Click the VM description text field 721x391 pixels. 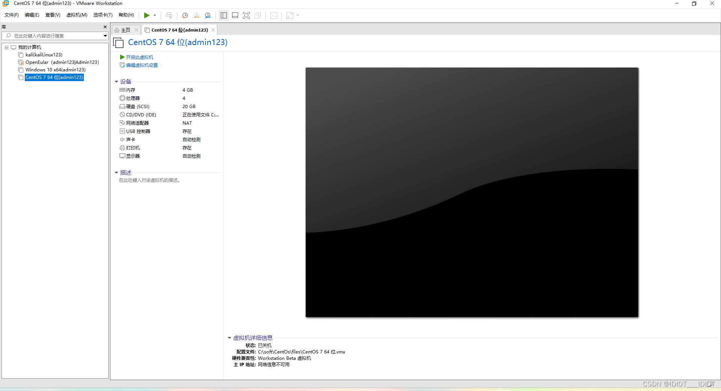pyautogui.click(x=150, y=180)
